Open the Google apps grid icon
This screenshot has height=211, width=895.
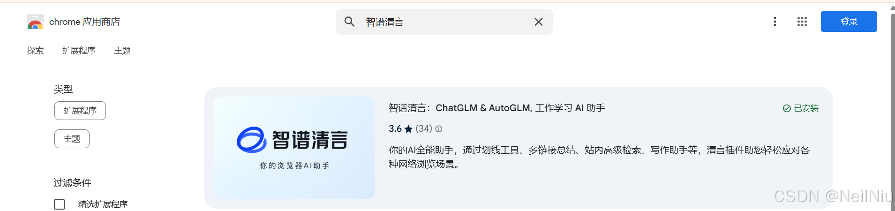tap(802, 22)
